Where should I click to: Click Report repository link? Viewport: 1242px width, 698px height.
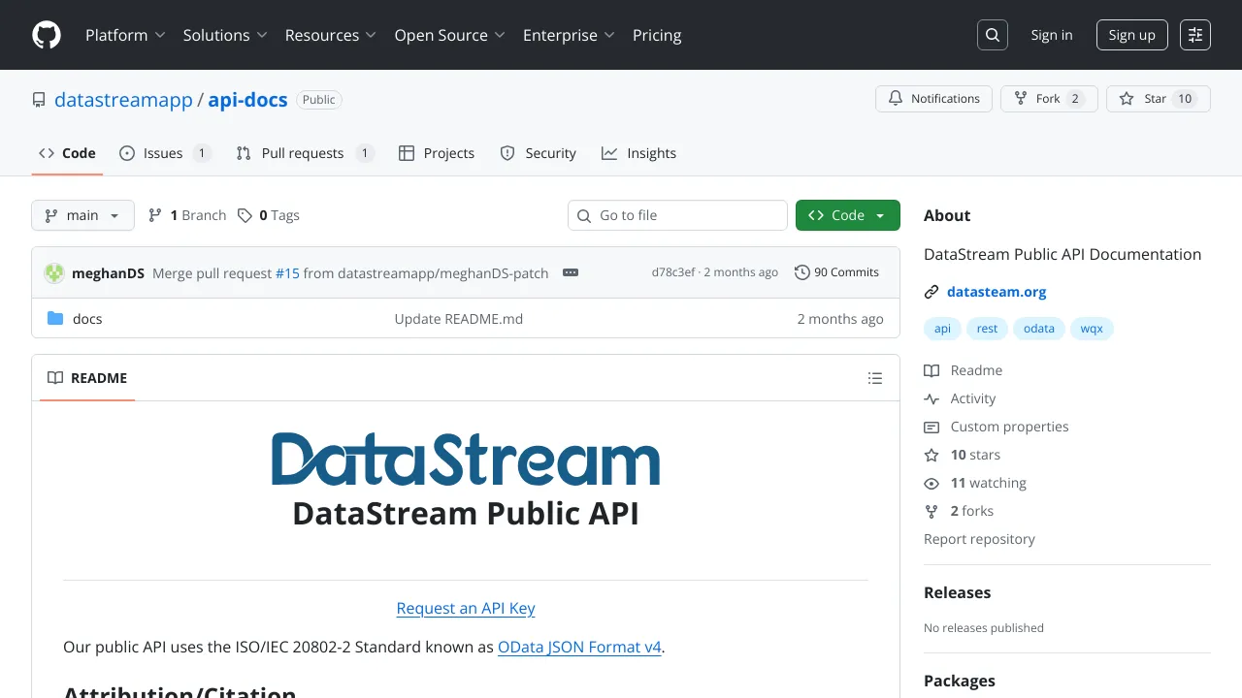979,539
